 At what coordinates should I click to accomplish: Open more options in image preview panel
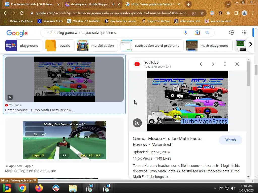[x=225, y=64]
